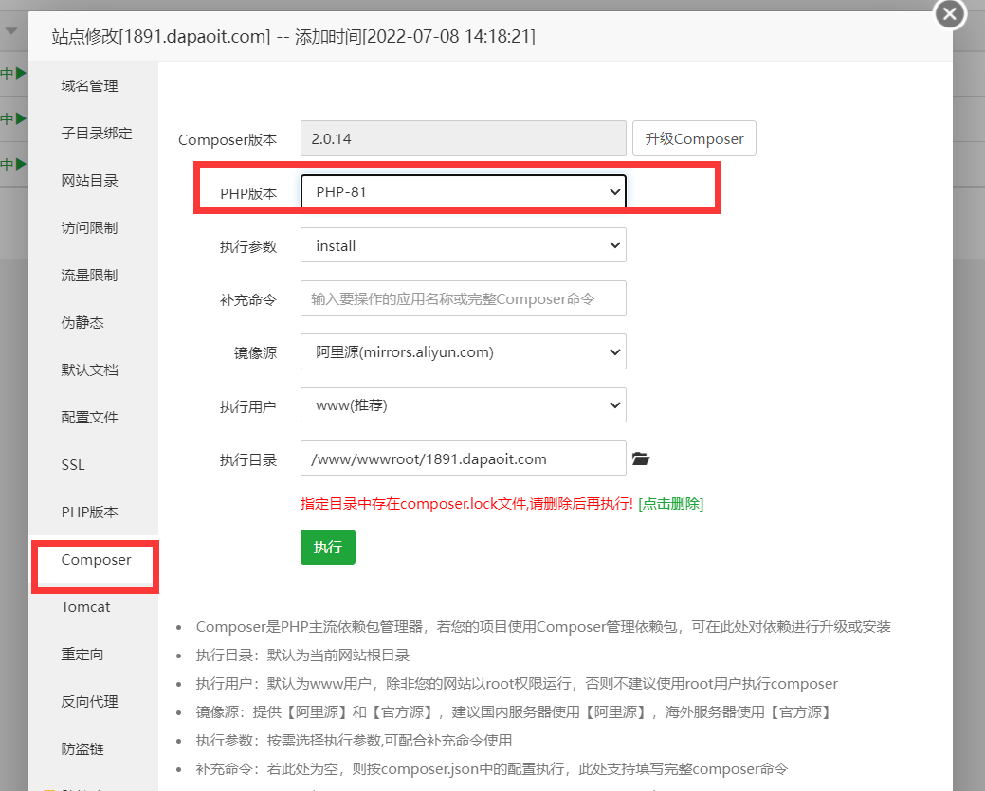
Task: Select 伪静态 sidebar tab
Action: tap(82, 323)
